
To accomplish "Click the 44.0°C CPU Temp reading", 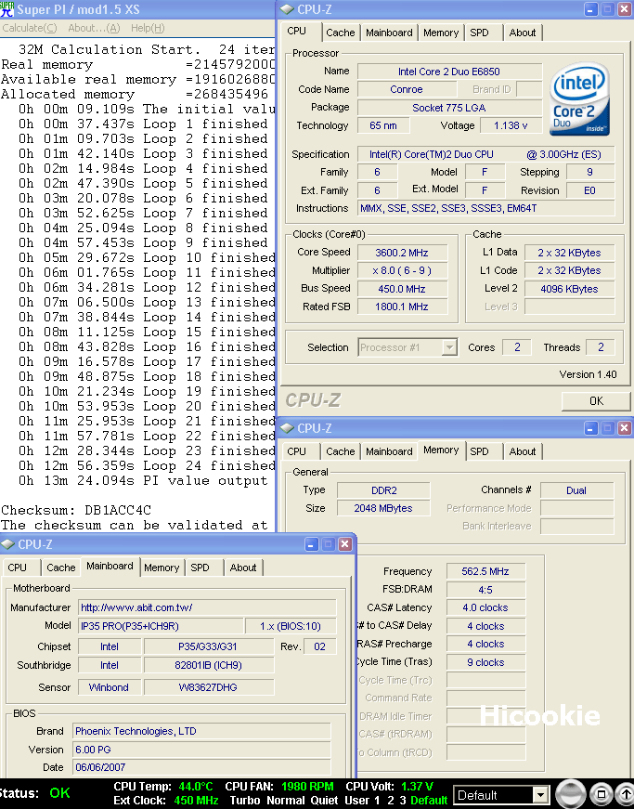I will click(x=196, y=787).
